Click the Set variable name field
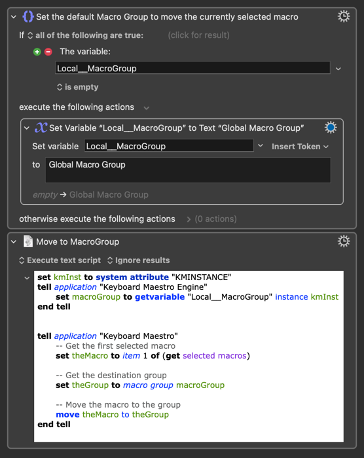The height and width of the screenshot is (458, 364). (x=169, y=145)
